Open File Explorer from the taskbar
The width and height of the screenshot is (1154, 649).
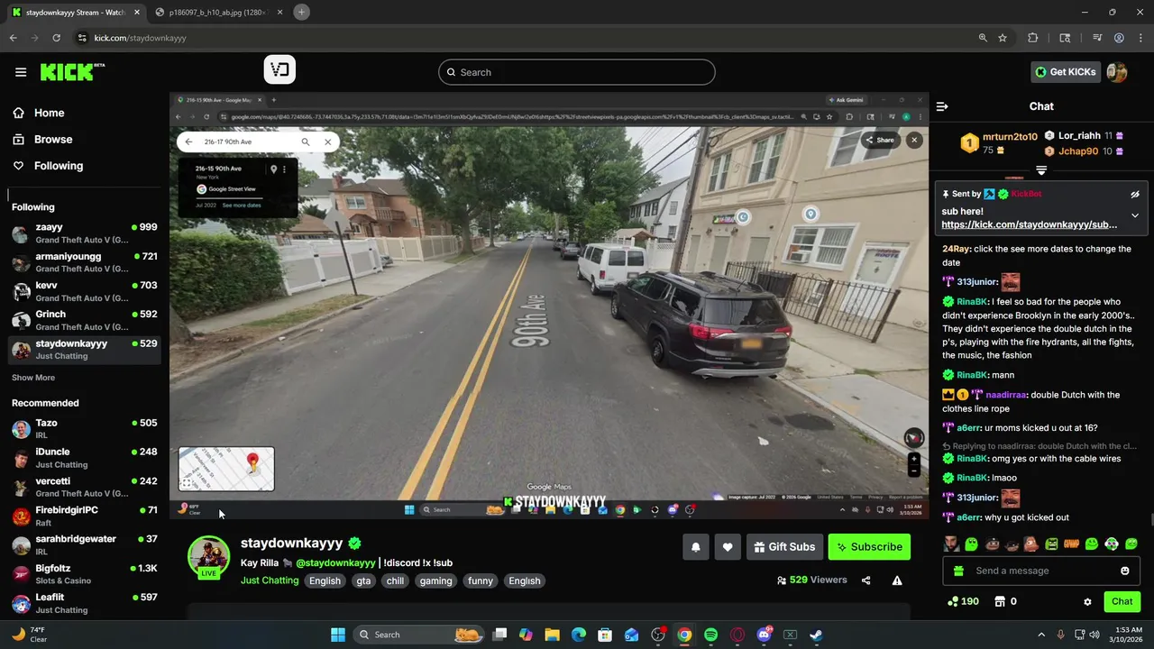coord(552,635)
